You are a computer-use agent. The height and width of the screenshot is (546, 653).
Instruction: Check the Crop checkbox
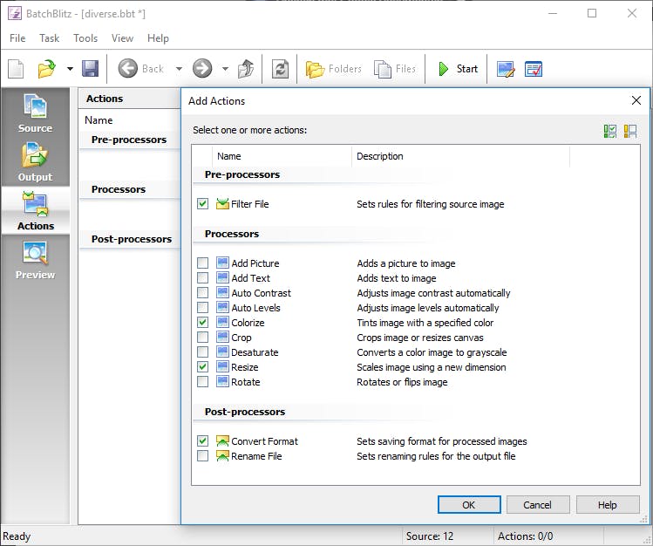(x=202, y=338)
